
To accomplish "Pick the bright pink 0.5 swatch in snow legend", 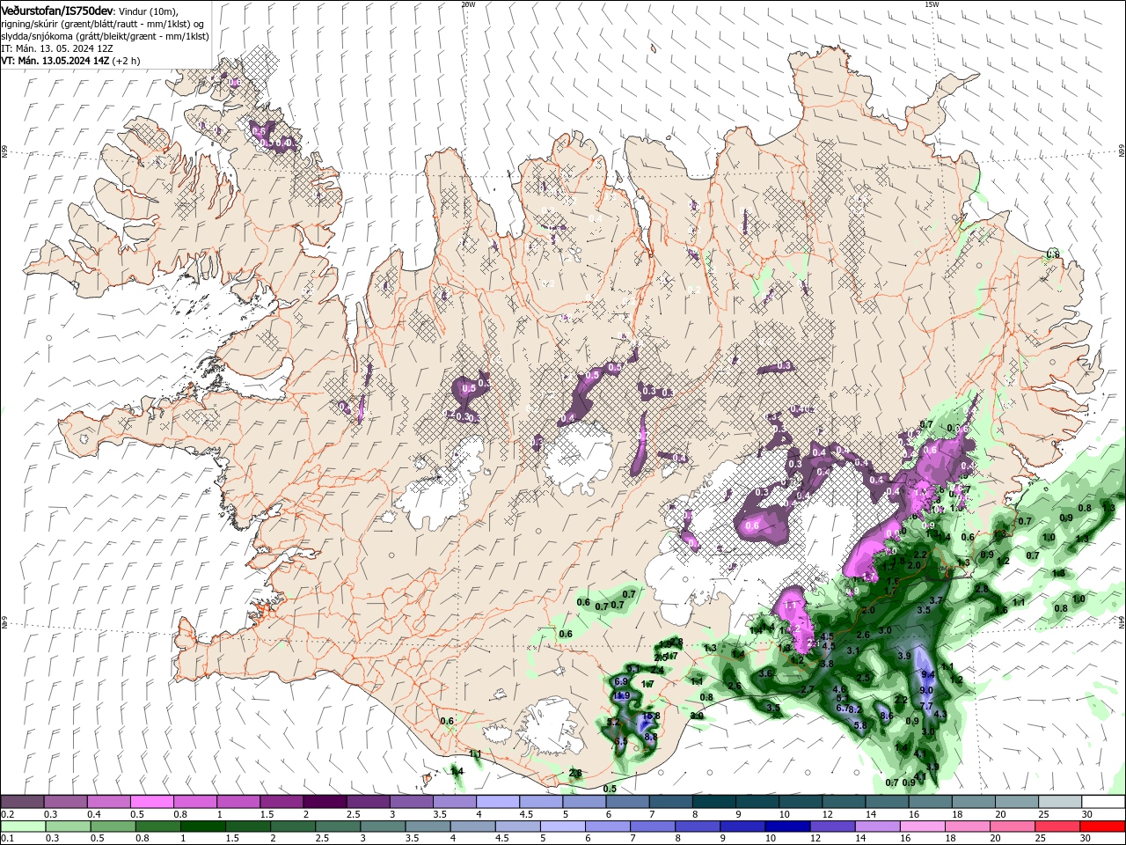I will [151, 802].
